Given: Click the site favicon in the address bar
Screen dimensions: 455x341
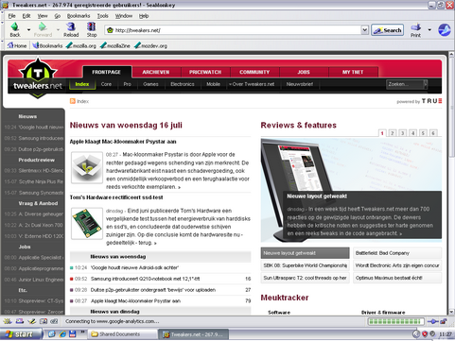Looking at the screenshot, I should coord(110,30).
